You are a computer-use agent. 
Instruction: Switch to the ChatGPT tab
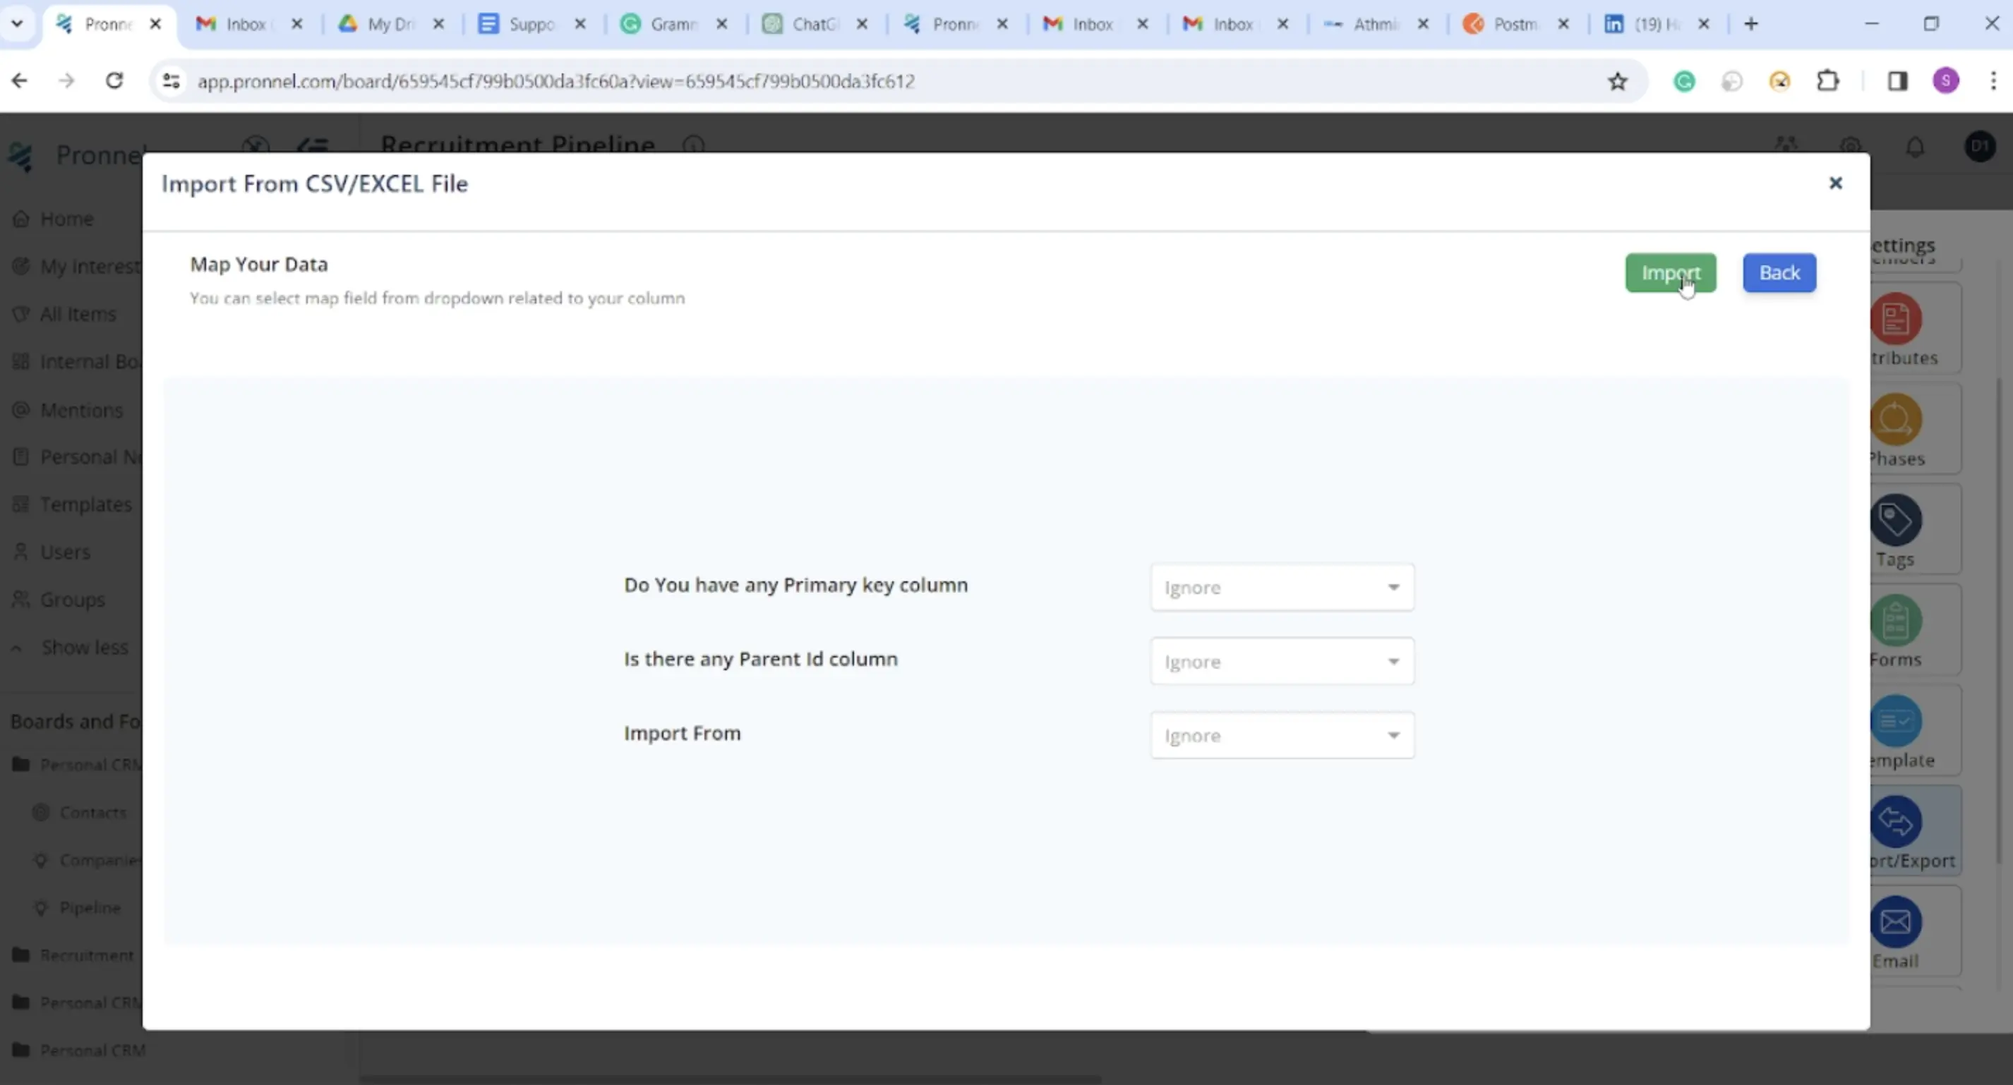(815, 24)
